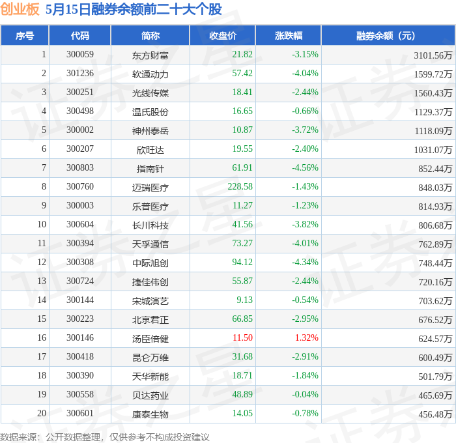This screenshot has height=443, width=456.
Task: Click the value 456.48万
Action: tap(435, 414)
